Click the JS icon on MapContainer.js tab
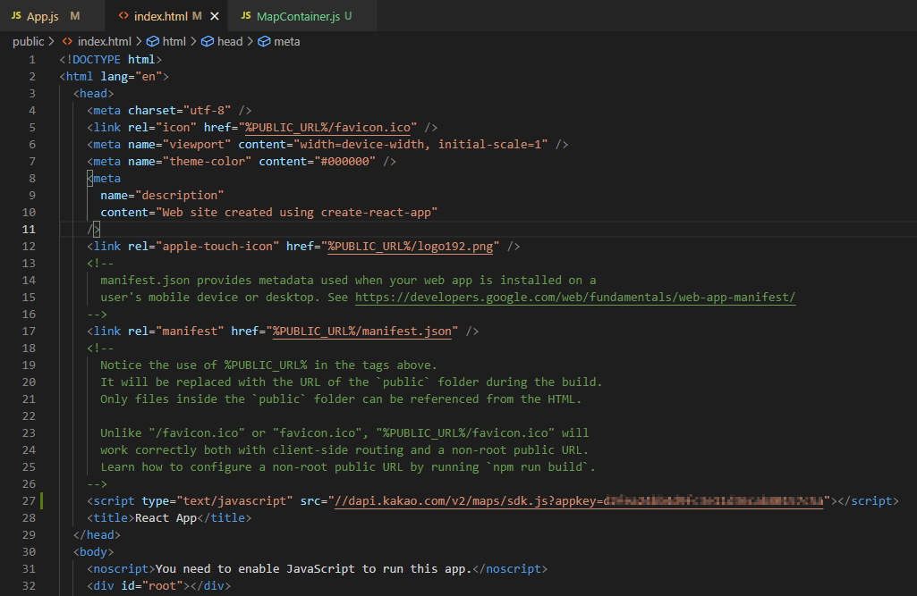 (246, 16)
